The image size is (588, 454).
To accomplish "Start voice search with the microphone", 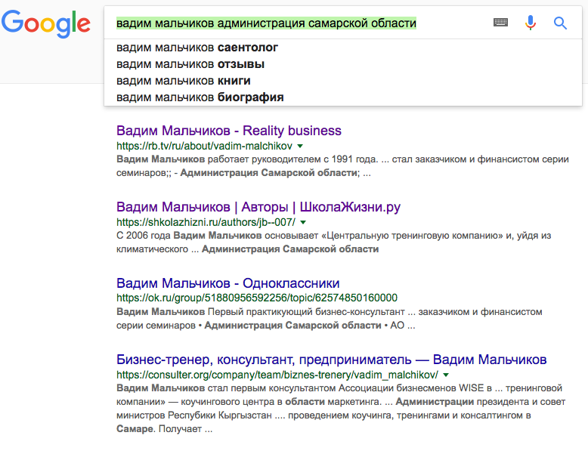I will click(531, 23).
